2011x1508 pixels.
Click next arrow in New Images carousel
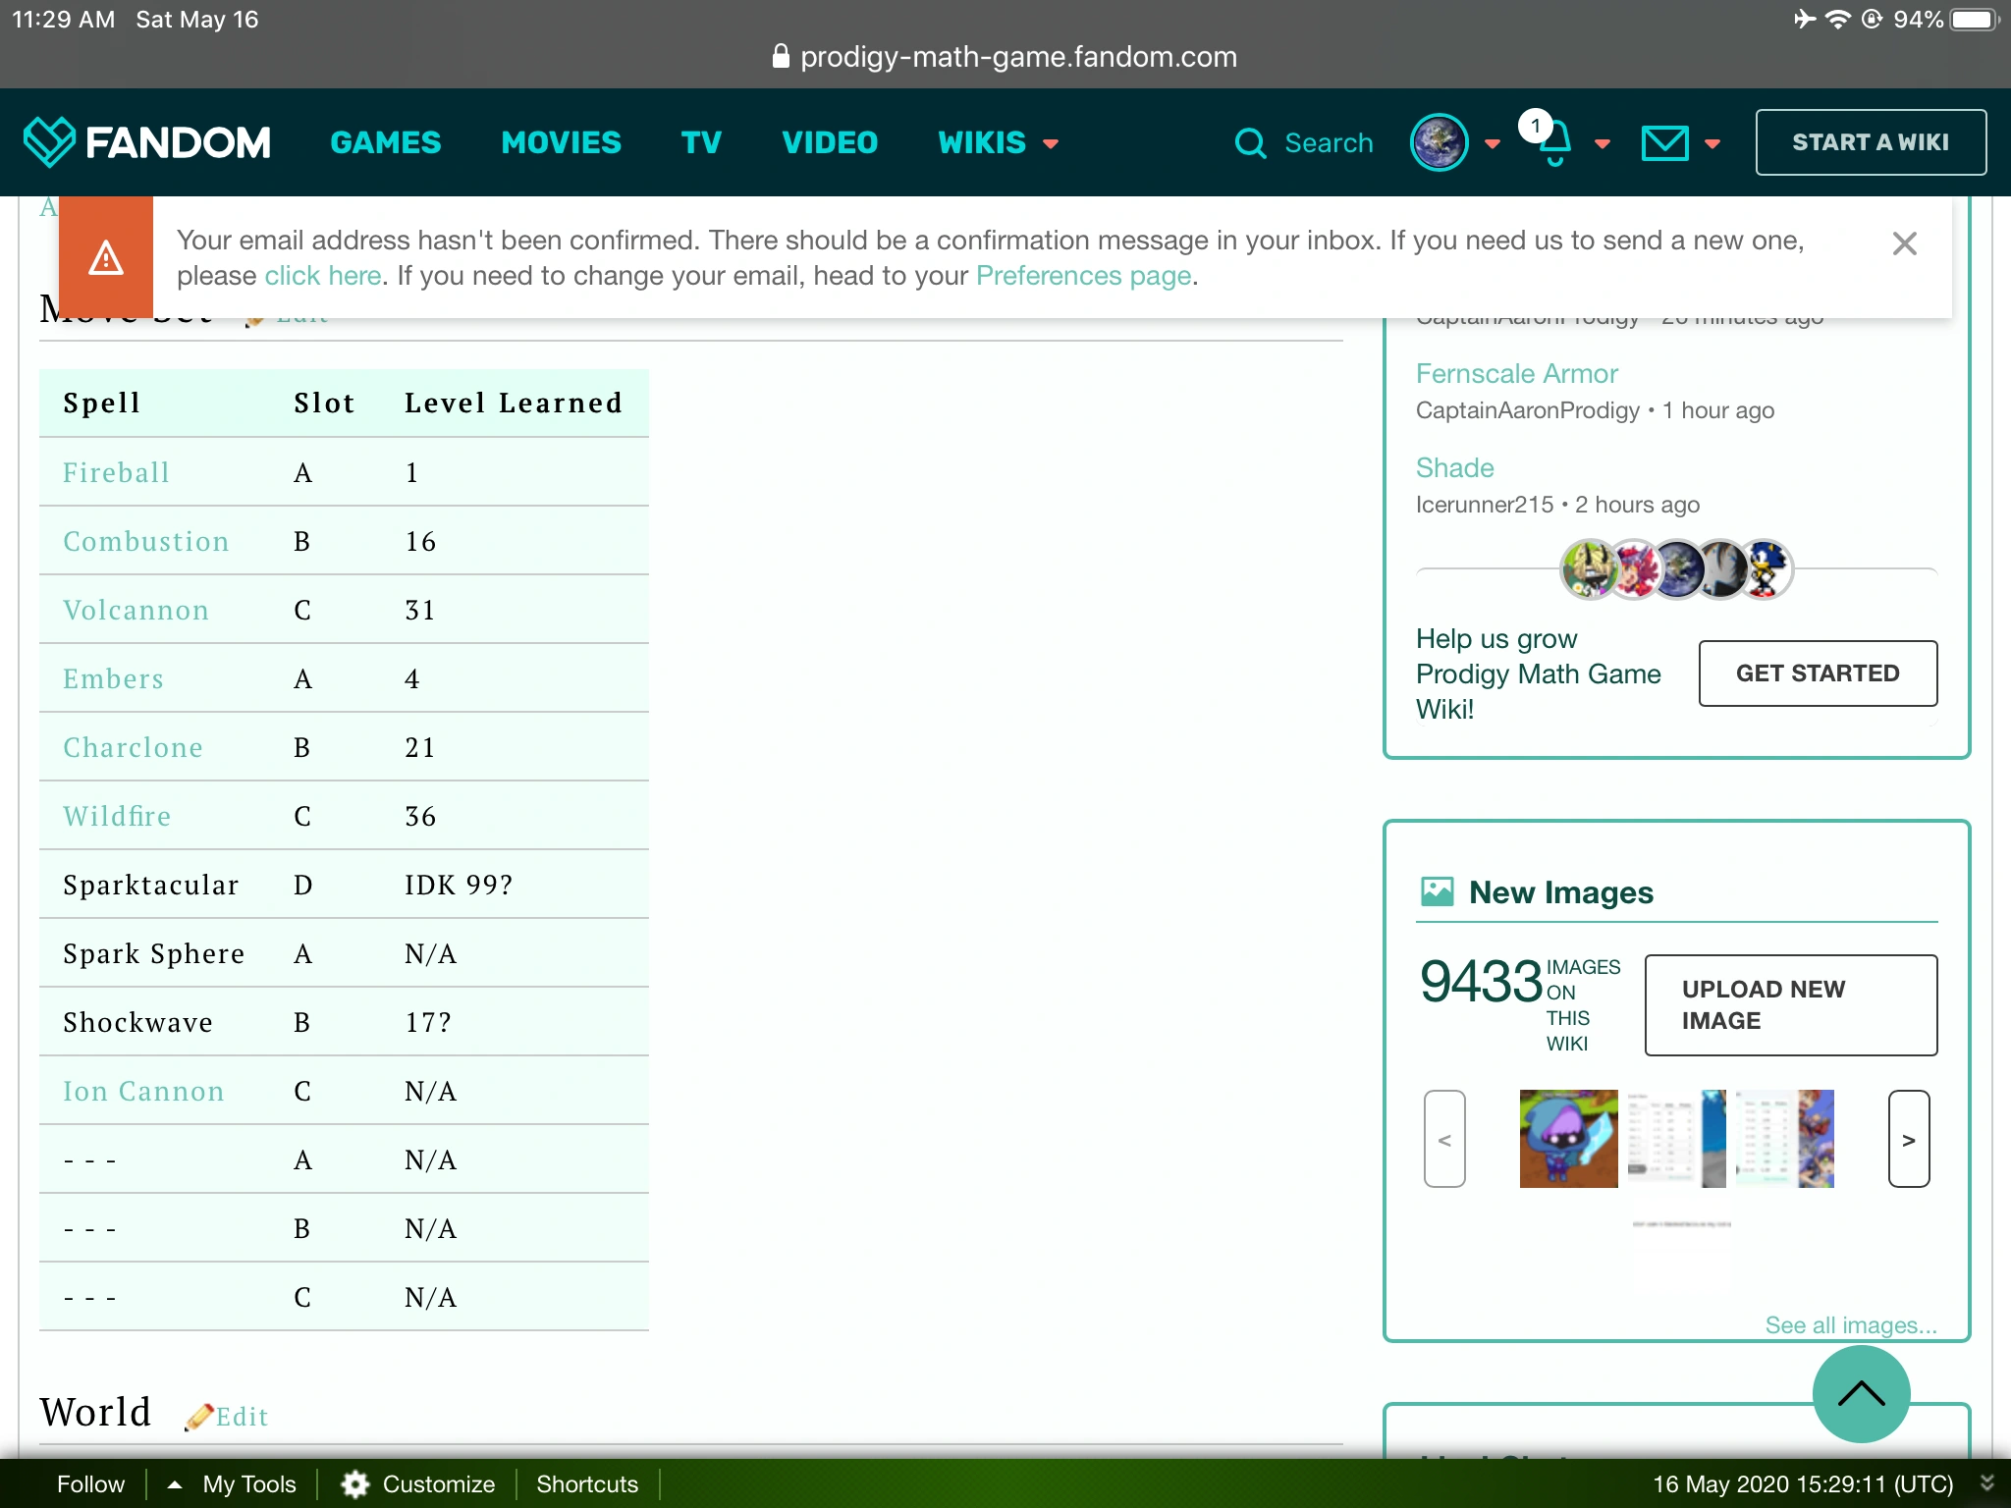tap(1908, 1139)
